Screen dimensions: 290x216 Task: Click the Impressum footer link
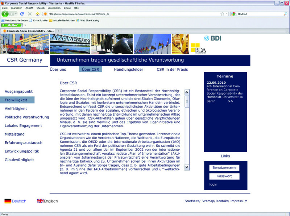tap(239, 201)
